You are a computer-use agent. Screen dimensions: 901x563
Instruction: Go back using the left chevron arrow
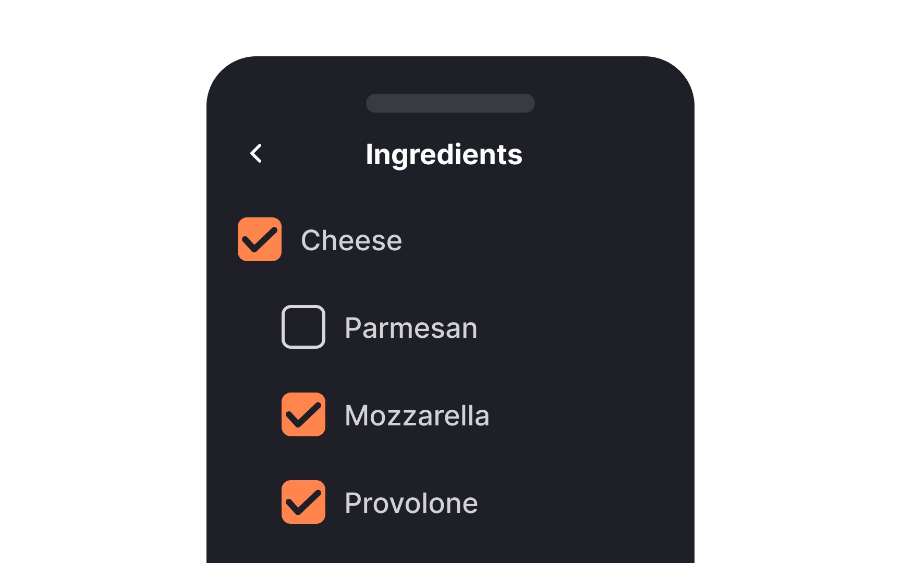click(x=256, y=154)
